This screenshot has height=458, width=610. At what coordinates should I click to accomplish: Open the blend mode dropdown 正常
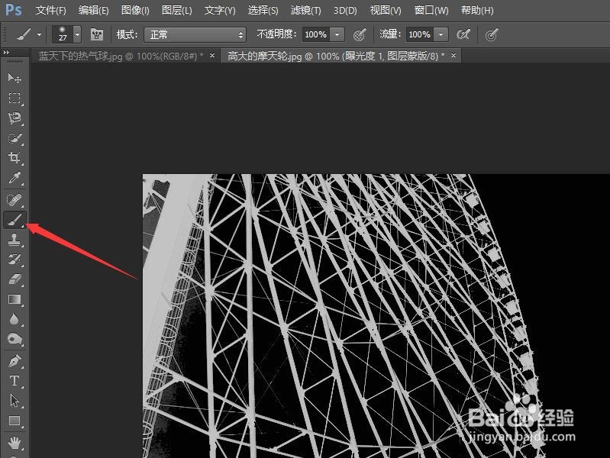(x=195, y=35)
